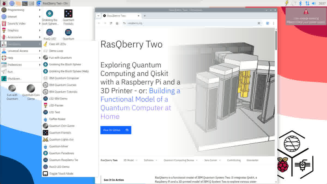Click See It In Action sidebar link
This screenshot has width=327, height=184.
(114, 180)
